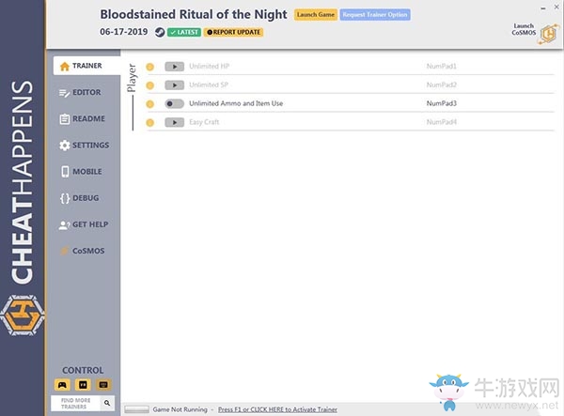Open the Debug tab
Screen dimensions: 564x416
click(x=80, y=198)
